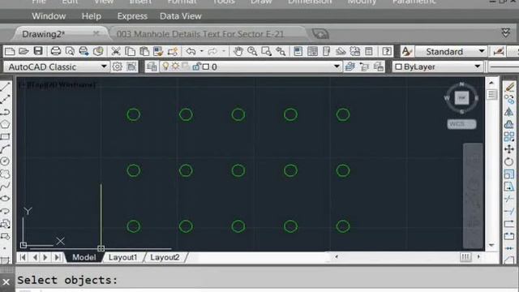Click the Publish icon

click(x=84, y=51)
